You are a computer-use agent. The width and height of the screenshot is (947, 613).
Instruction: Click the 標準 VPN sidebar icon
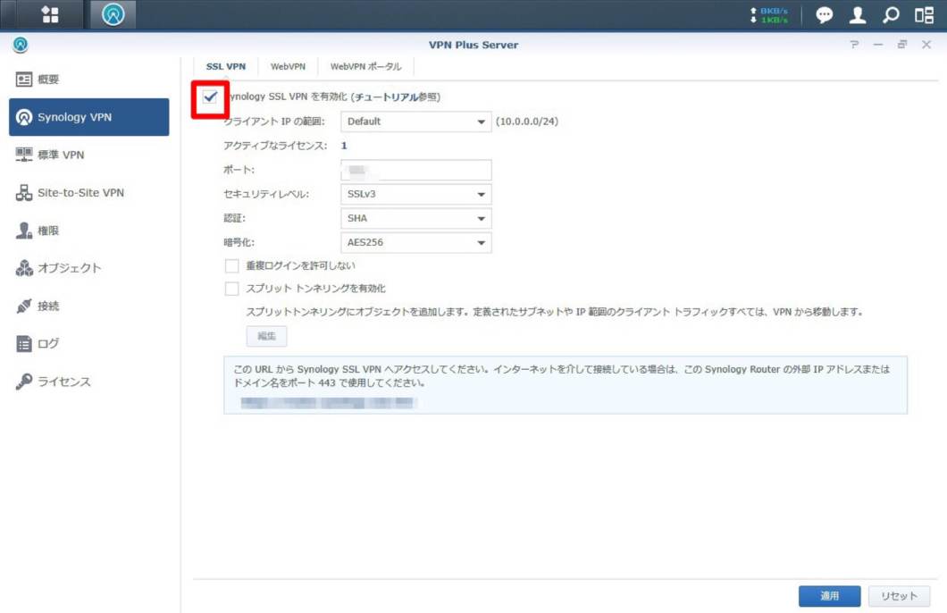23,155
